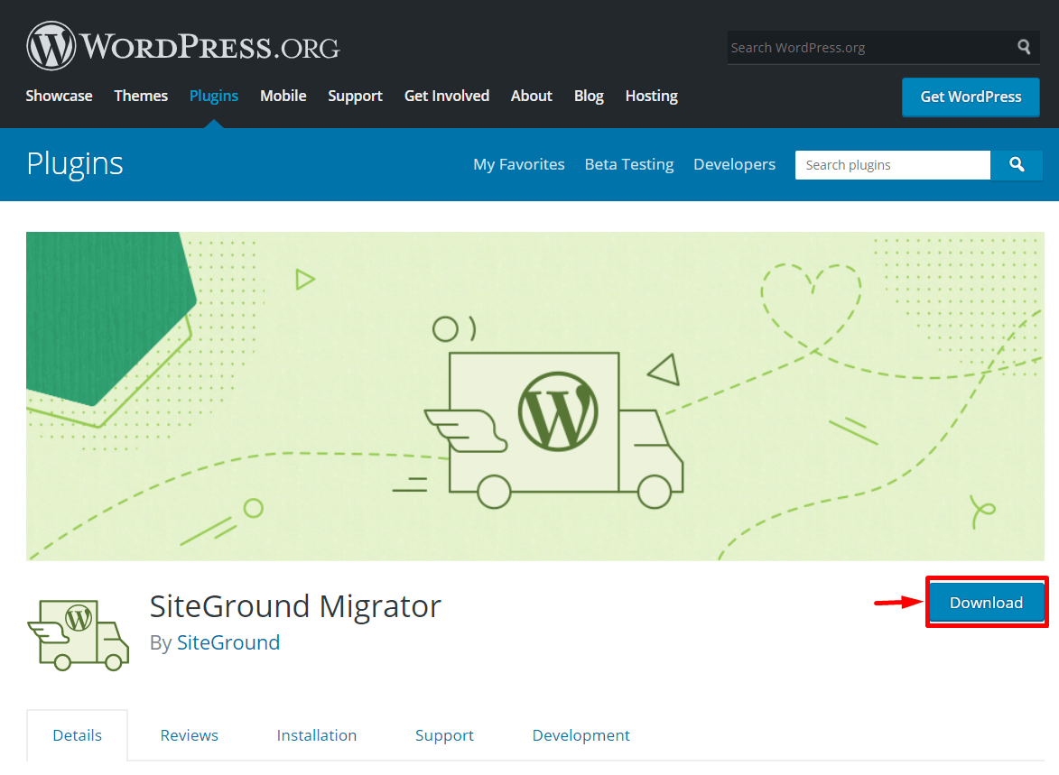Select Plugins in the top navigation
The height and width of the screenshot is (775, 1059).
[x=213, y=96]
